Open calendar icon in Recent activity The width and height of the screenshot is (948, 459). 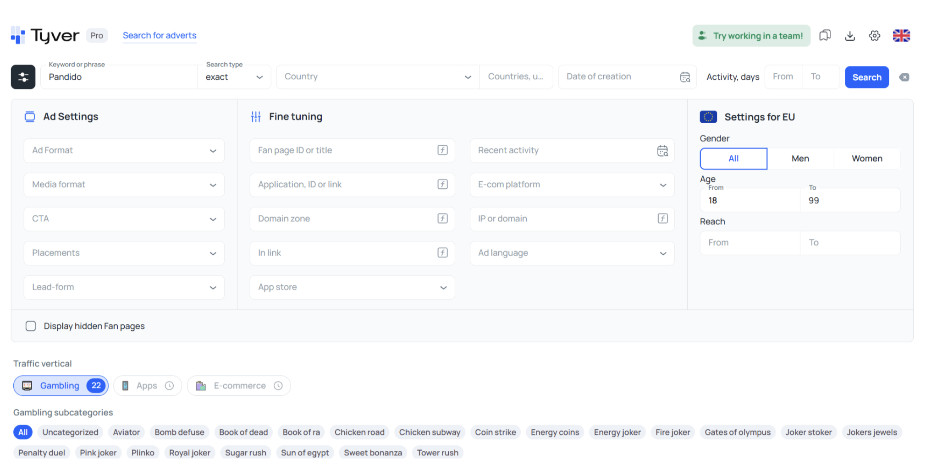pos(662,151)
